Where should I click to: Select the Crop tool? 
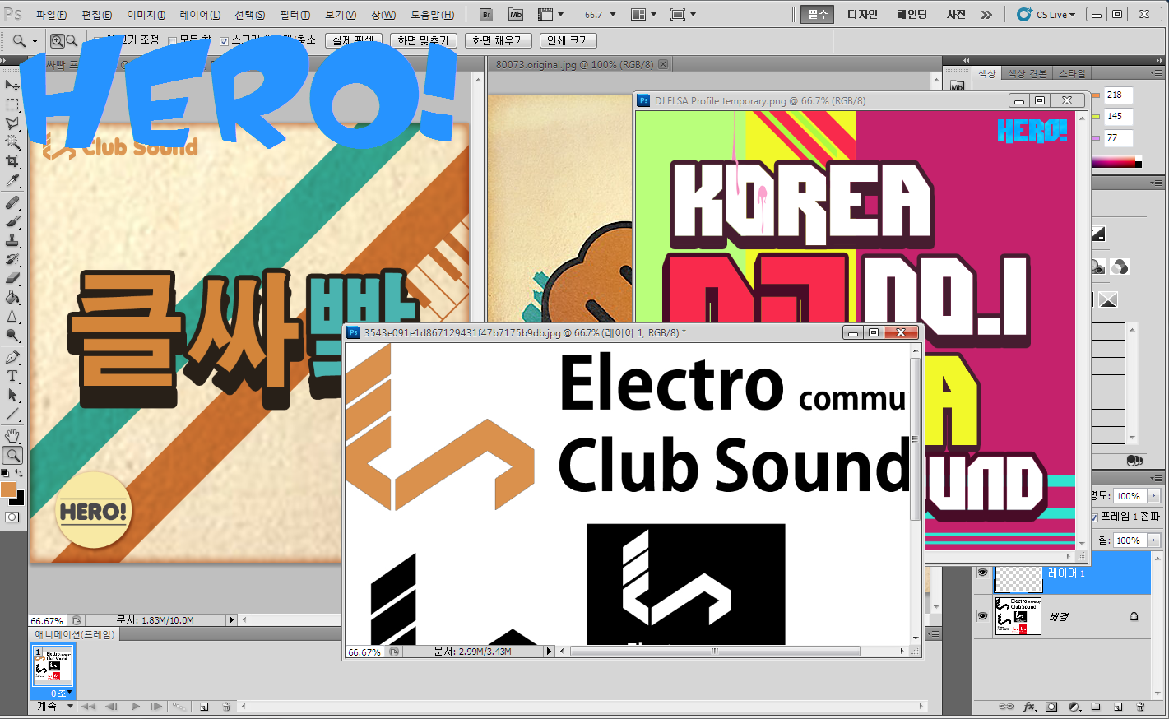(12, 161)
